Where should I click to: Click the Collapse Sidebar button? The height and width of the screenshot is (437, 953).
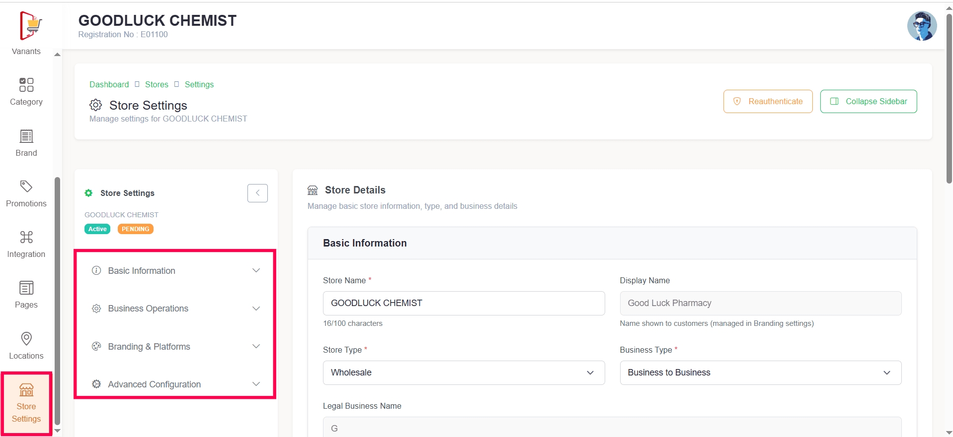click(868, 101)
